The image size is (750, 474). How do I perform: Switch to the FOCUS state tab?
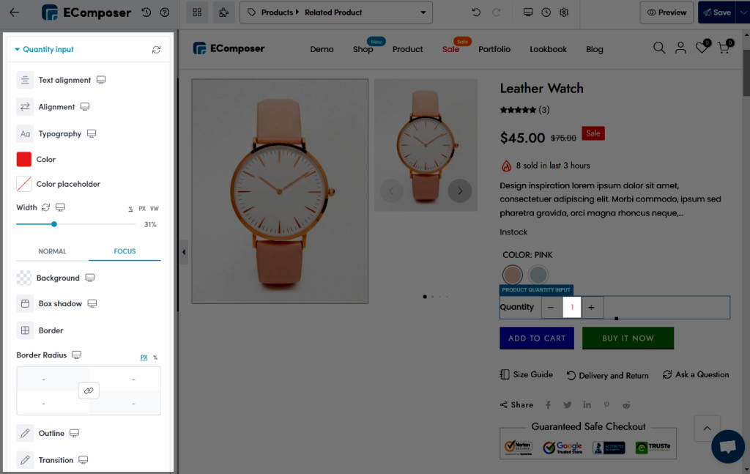(x=125, y=251)
